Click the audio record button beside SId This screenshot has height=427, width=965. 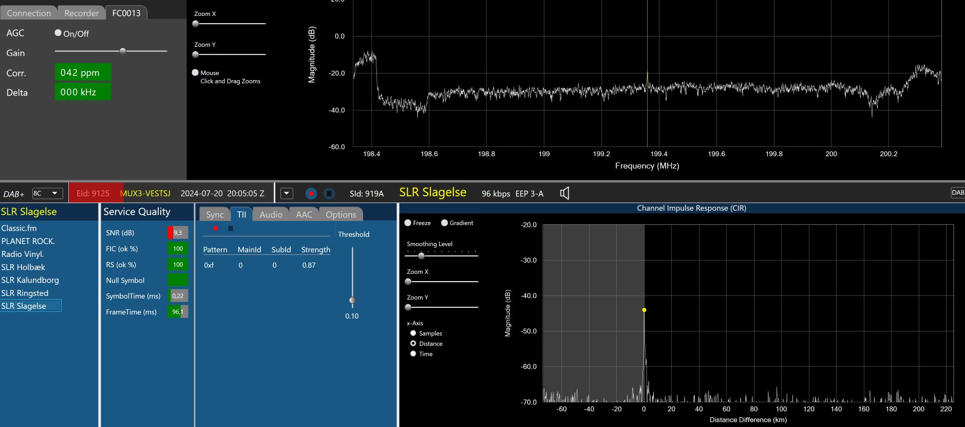(311, 194)
